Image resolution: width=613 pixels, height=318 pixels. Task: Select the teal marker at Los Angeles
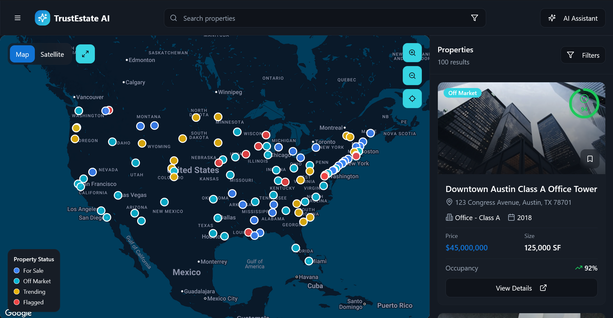coord(101,211)
